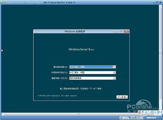Click the network adapter device icon

click(130, 118)
